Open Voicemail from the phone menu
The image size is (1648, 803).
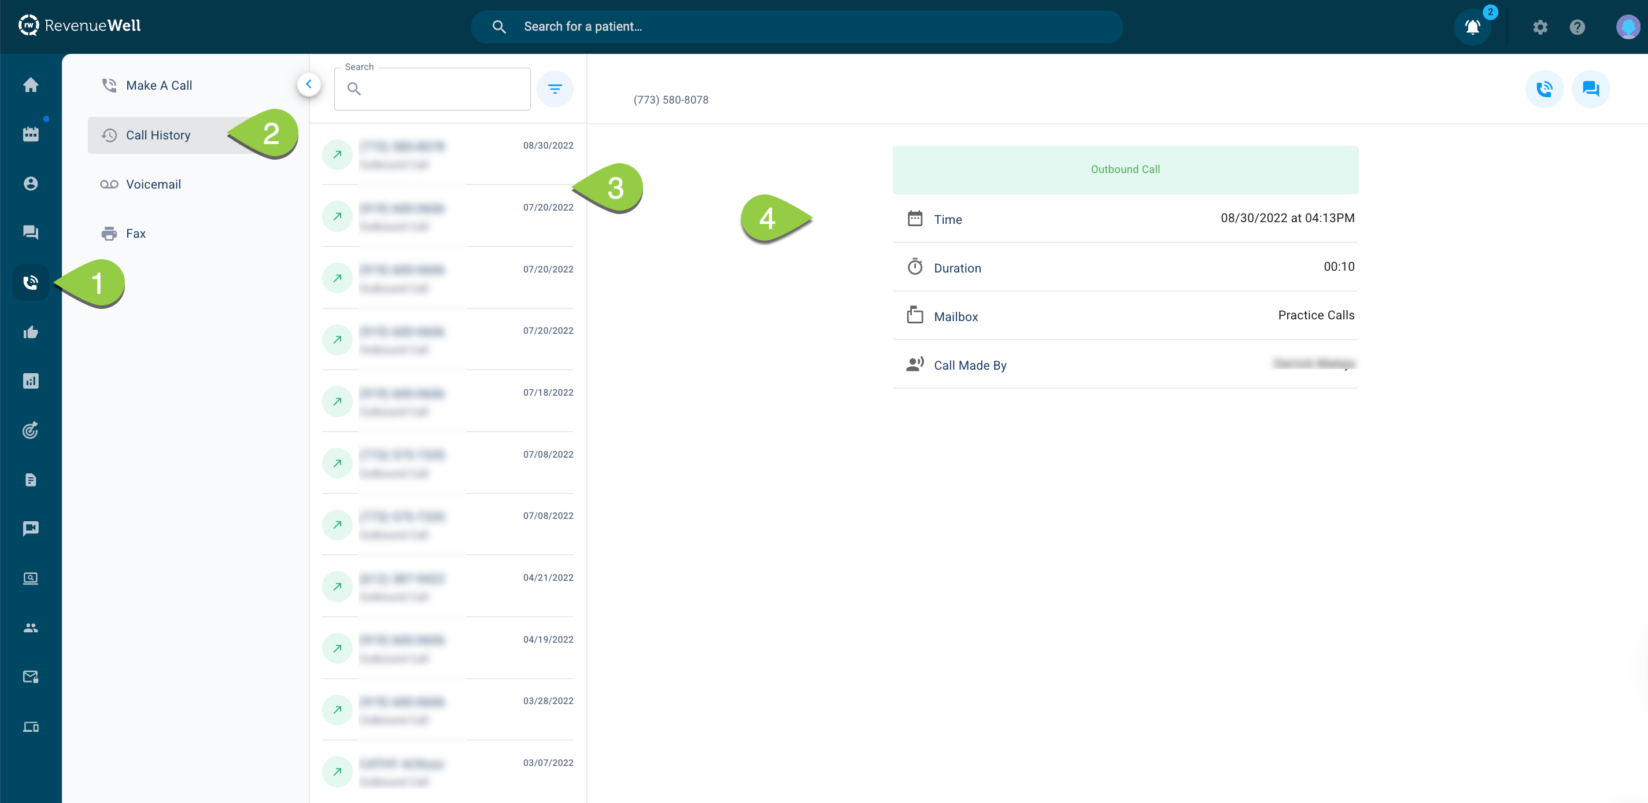point(154,185)
